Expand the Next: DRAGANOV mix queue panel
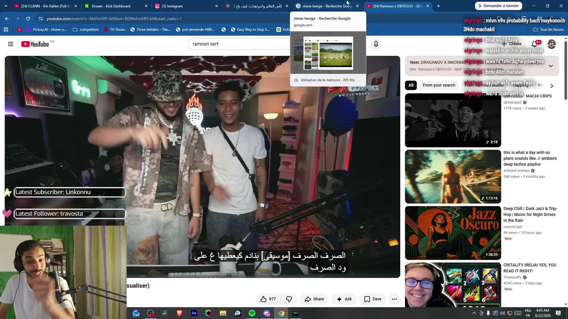 tap(551, 66)
